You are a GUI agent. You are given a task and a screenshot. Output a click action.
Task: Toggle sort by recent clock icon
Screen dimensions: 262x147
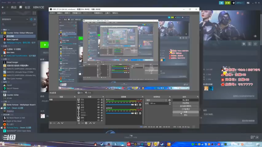click(x=31, y=19)
